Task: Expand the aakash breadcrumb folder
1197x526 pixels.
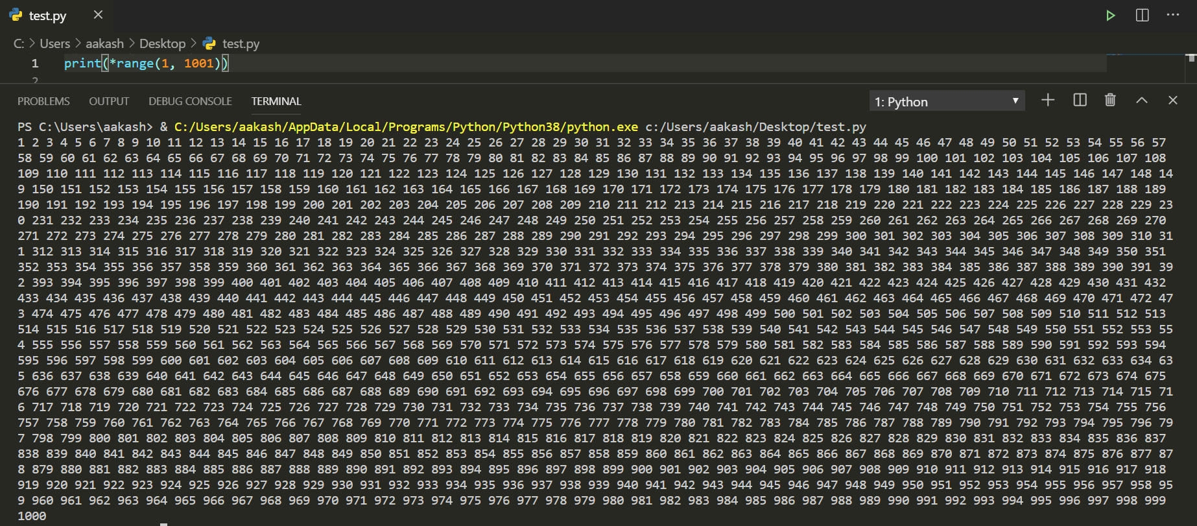Action: [x=104, y=43]
